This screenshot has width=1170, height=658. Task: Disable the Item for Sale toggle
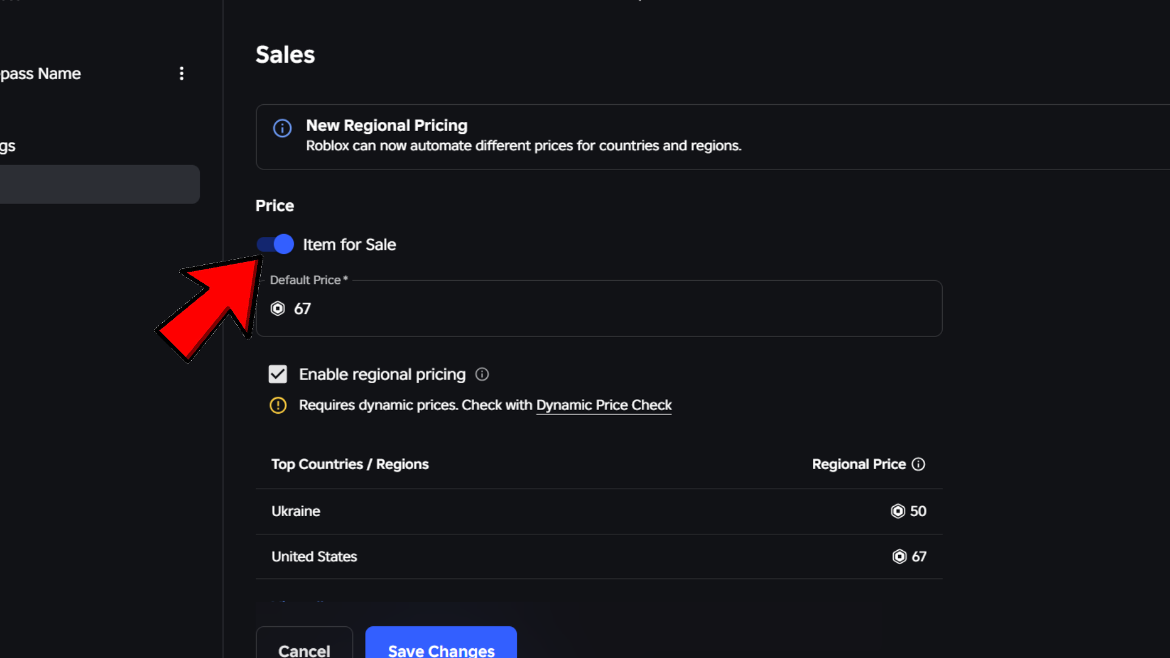275,244
